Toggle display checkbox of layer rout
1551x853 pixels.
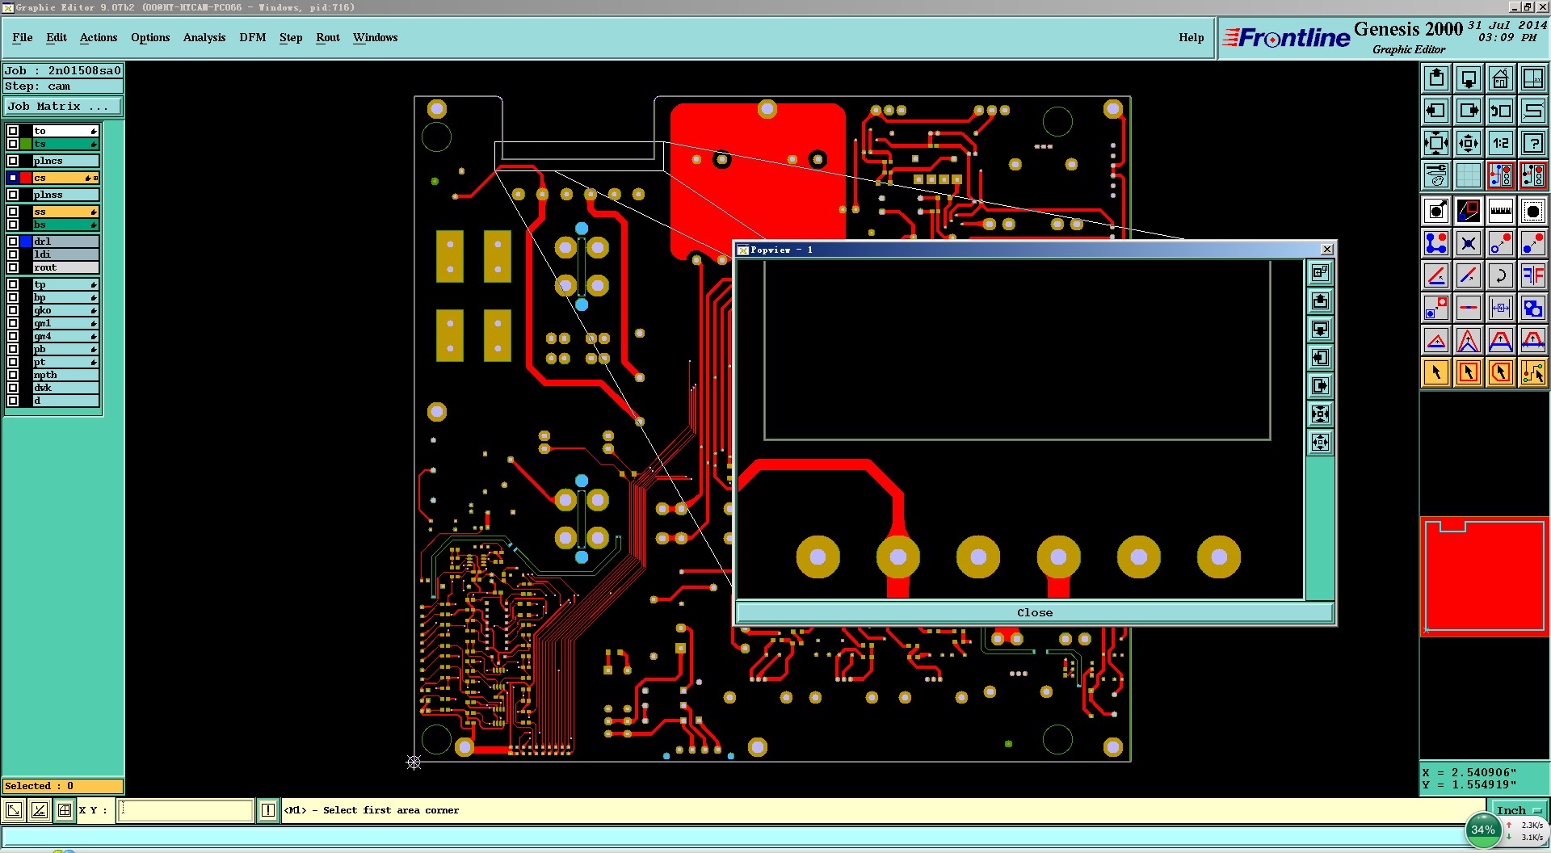(13, 267)
